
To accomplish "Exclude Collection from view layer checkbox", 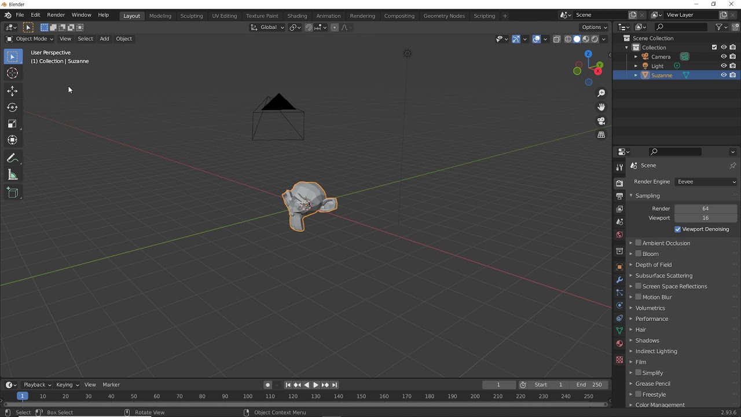I will pyautogui.click(x=714, y=47).
